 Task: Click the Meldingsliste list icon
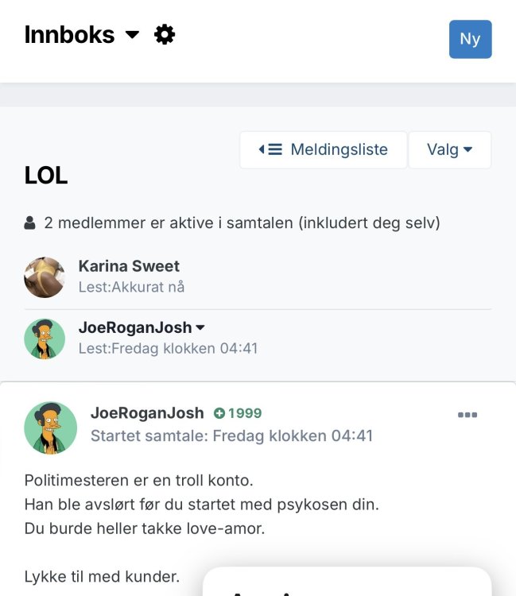coord(271,149)
